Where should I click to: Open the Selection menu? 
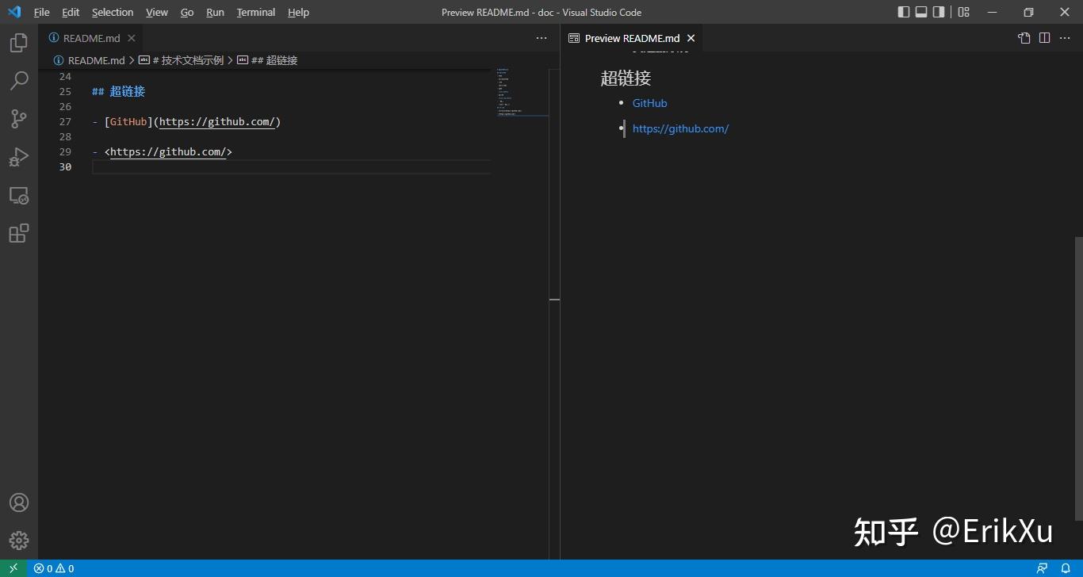coord(113,12)
